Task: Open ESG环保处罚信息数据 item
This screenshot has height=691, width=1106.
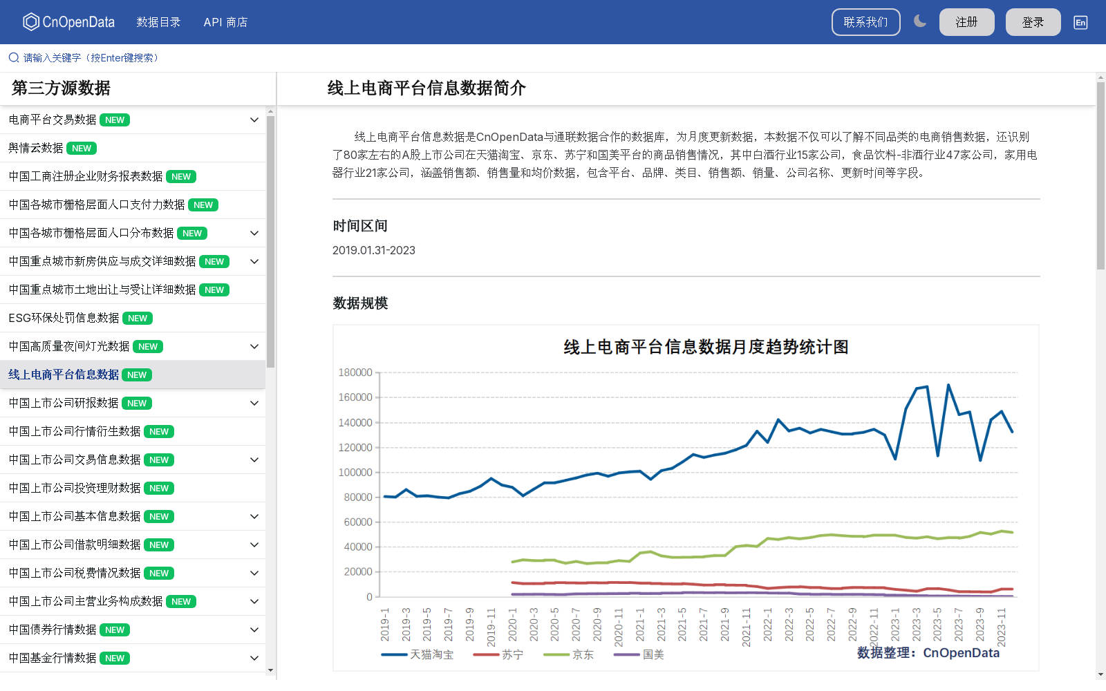Action: point(133,318)
